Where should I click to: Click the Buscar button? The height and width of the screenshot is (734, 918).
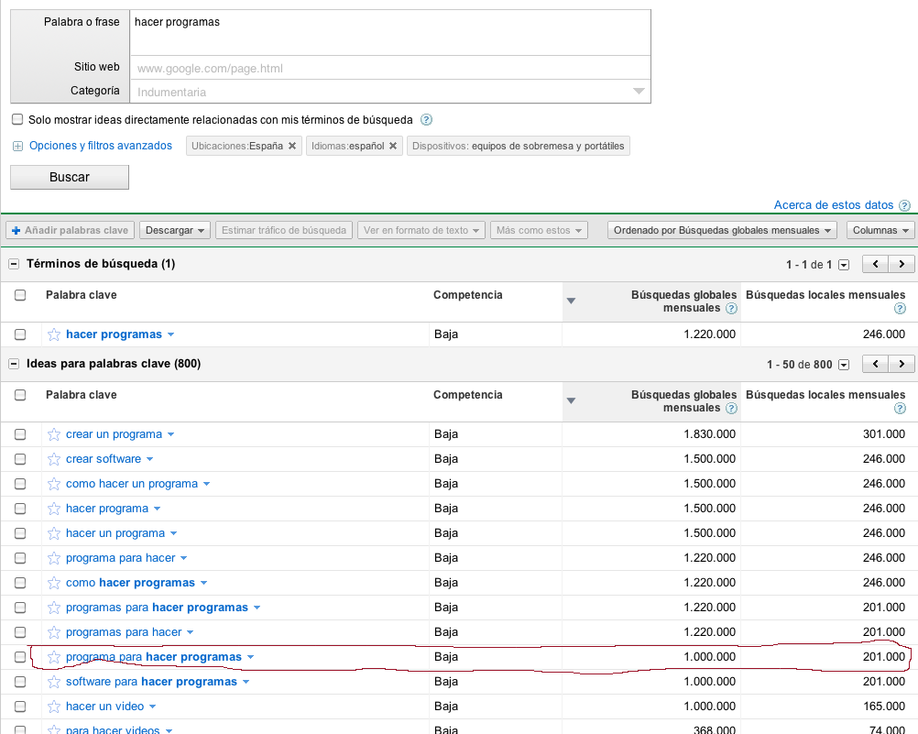70,177
